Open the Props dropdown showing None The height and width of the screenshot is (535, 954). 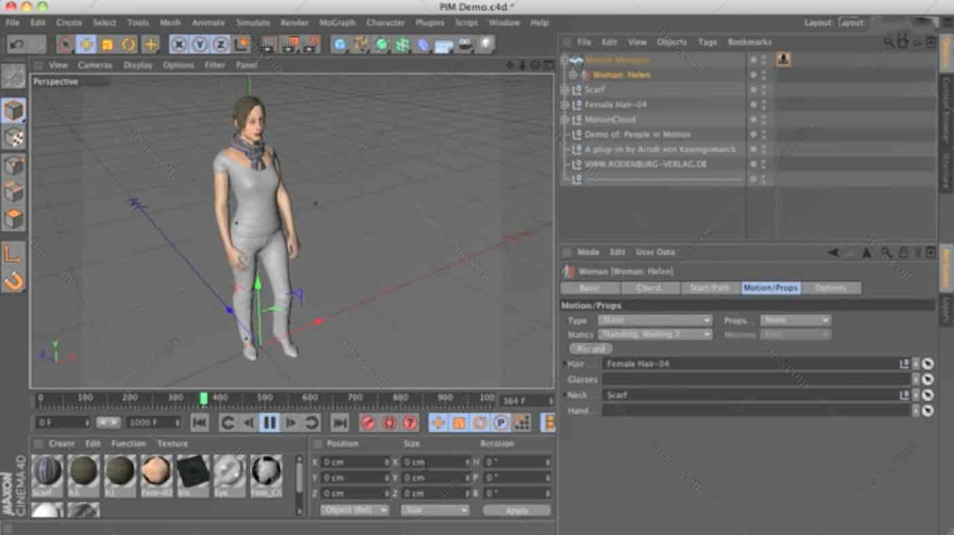[x=795, y=320]
